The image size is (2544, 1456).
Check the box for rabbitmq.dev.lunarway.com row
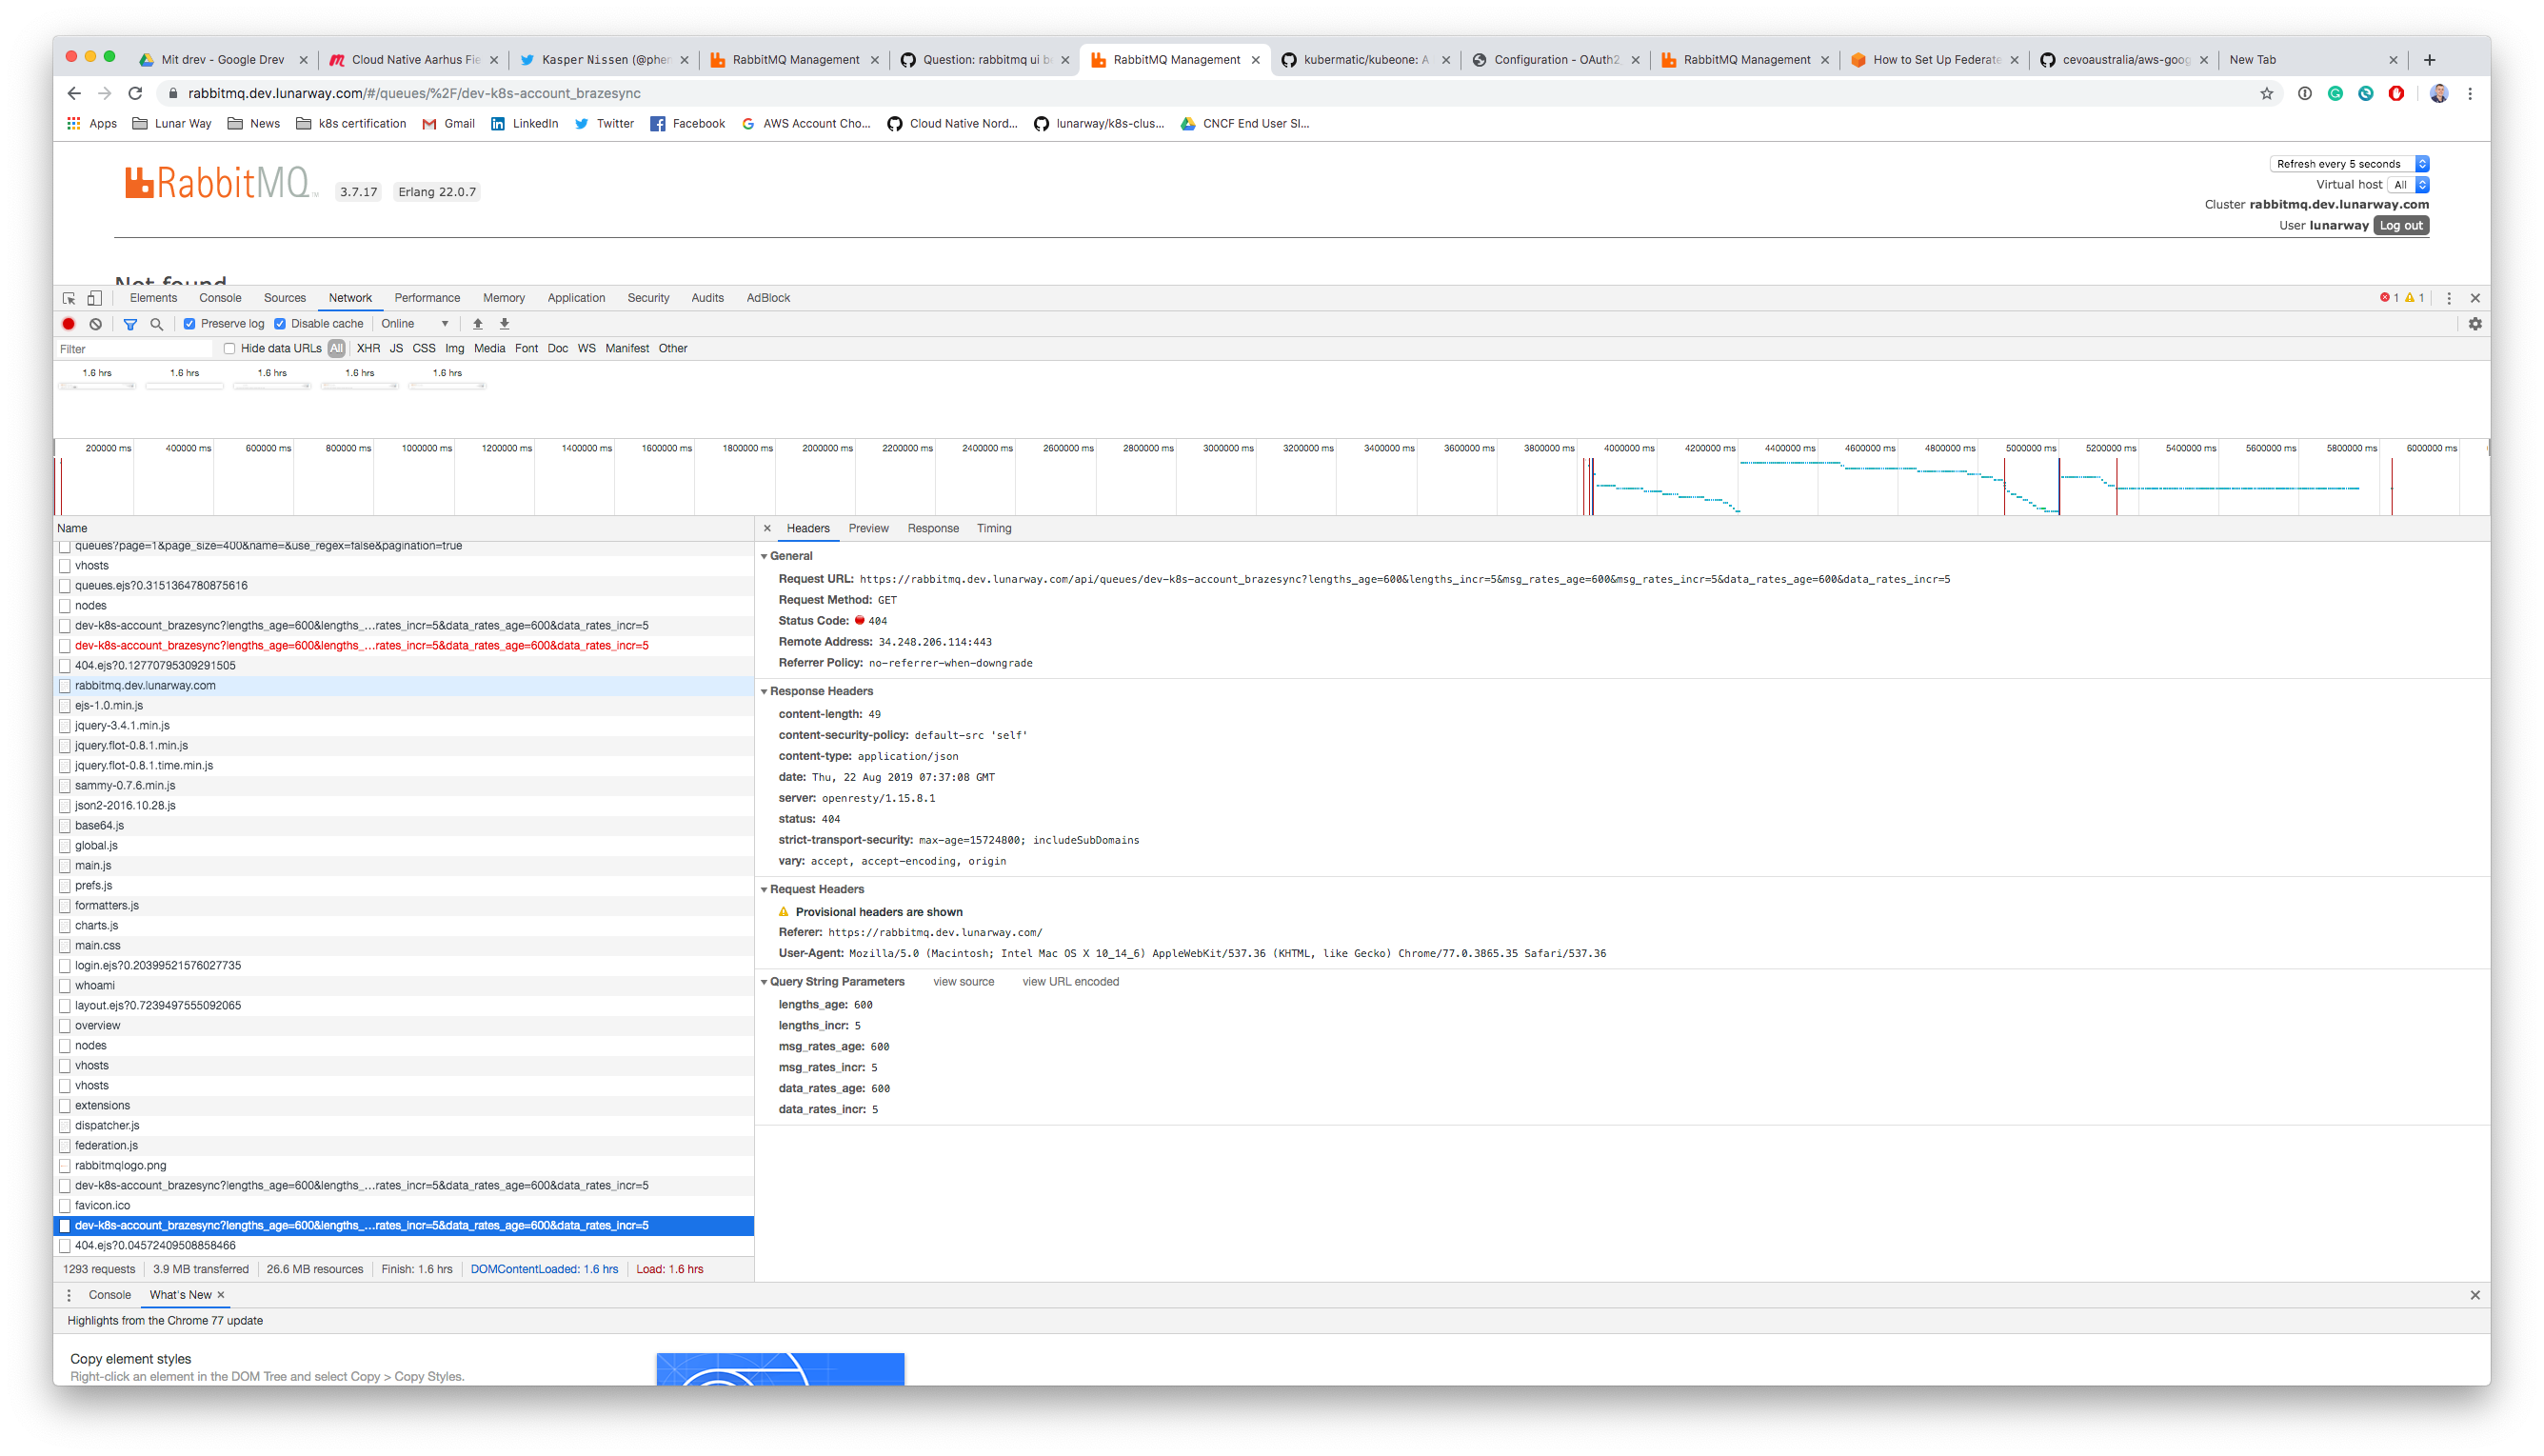point(65,686)
